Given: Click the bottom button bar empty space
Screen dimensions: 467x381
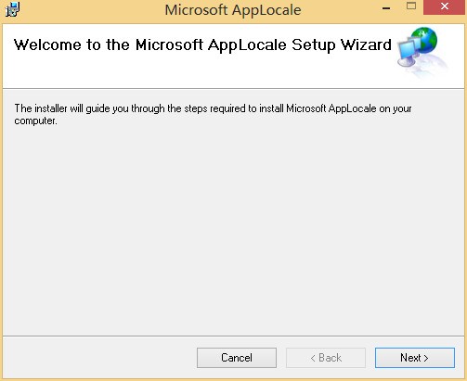Looking at the screenshot, I should [99, 358].
